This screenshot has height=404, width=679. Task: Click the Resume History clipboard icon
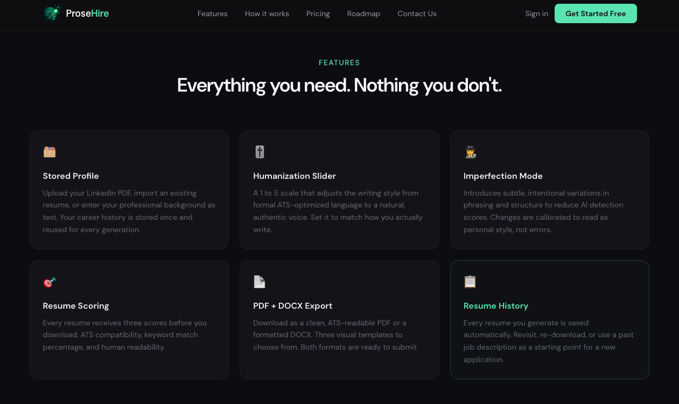point(470,282)
